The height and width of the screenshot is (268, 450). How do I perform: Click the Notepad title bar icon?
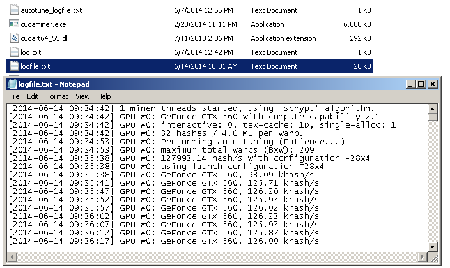[x=12, y=84]
